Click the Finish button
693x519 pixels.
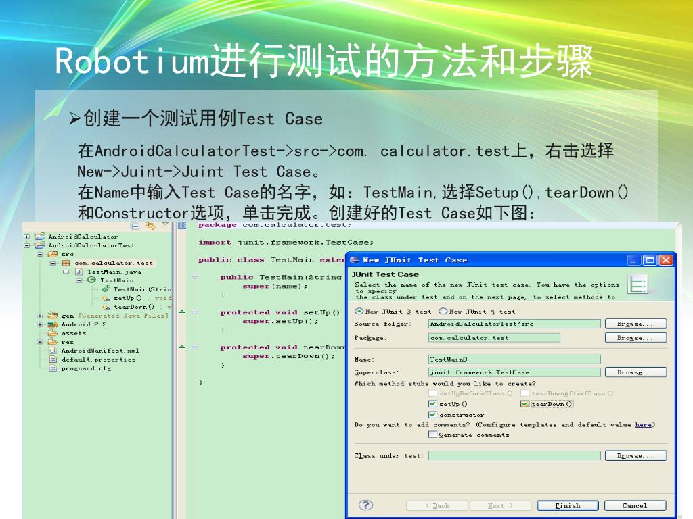(568, 505)
